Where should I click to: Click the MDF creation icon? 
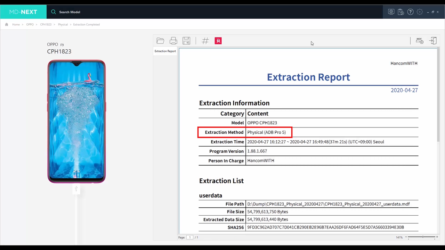[419, 41]
